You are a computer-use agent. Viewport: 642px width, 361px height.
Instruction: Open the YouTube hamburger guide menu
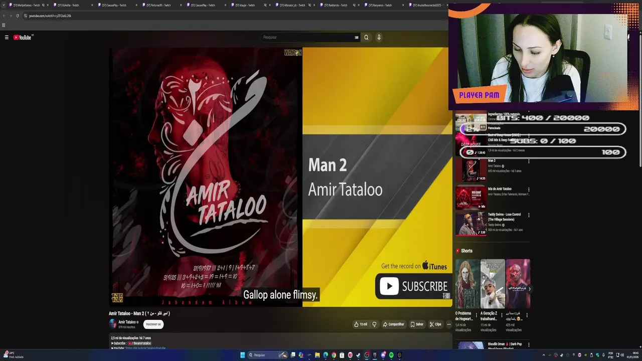tap(7, 37)
